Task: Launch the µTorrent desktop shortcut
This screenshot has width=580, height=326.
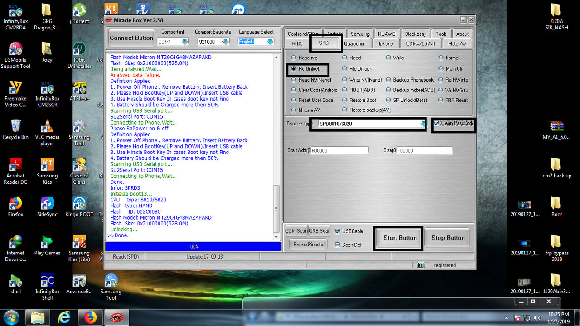Action: pos(79,14)
